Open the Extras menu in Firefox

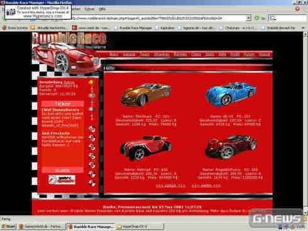(89, 9)
